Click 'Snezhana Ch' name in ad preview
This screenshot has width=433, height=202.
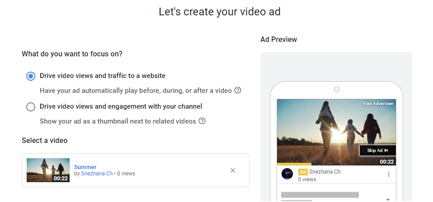(x=325, y=172)
